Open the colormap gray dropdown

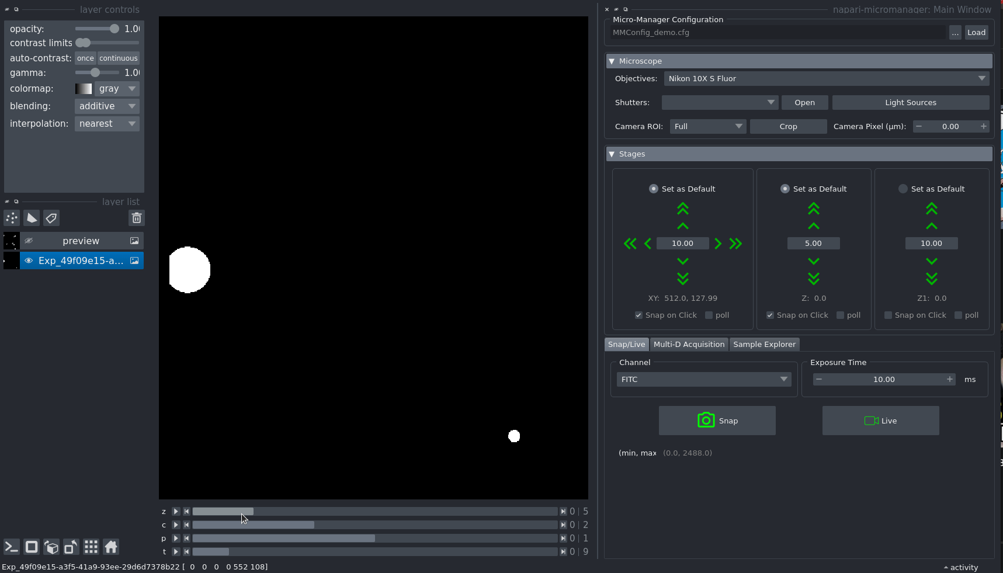[x=117, y=88]
